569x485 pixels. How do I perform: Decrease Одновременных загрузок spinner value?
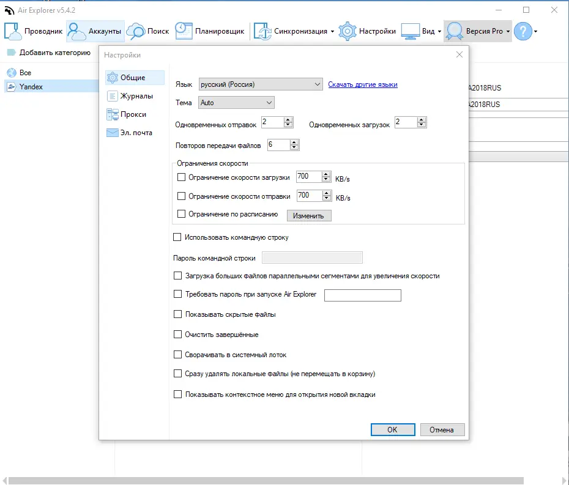(422, 125)
